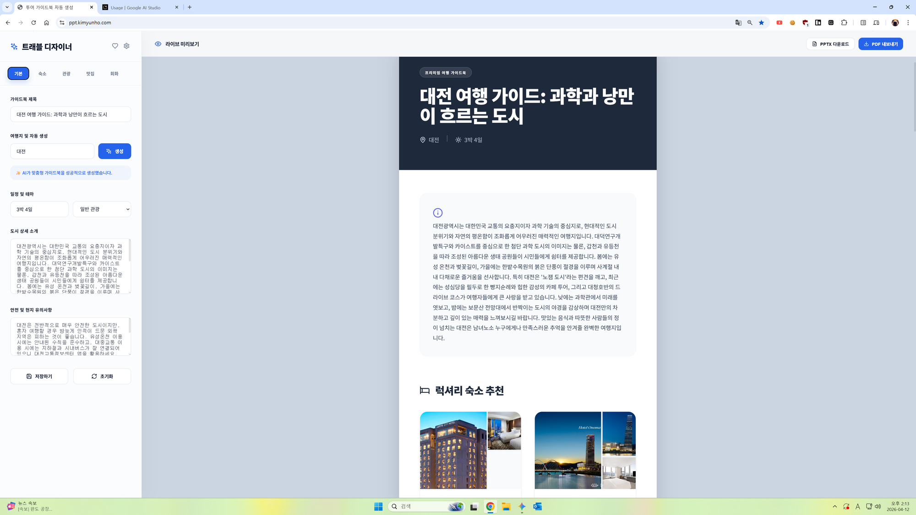916x515 pixels.
Task: Click the translate page icon
Action: click(738, 22)
